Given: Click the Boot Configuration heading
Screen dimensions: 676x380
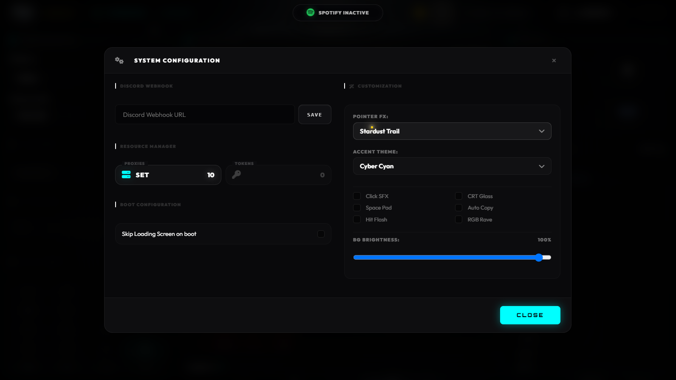Looking at the screenshot, I should tap(150, 204).
